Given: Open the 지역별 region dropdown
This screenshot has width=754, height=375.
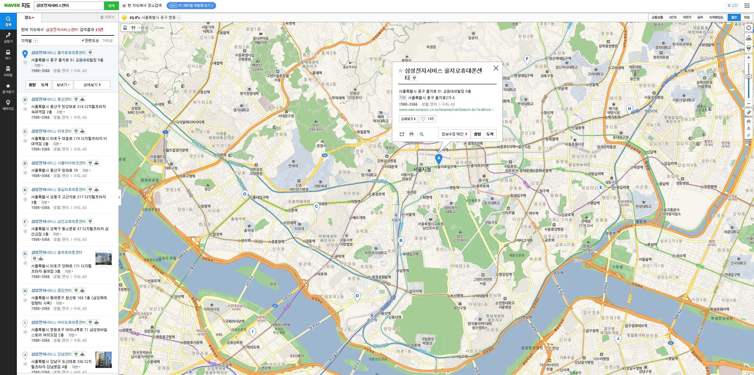Looking at the screenshot, I should click(36, 41).
